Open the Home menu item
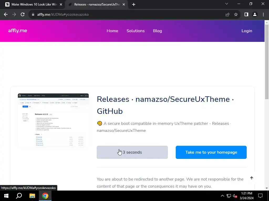The image size is (269, 201). coord(112,31)
